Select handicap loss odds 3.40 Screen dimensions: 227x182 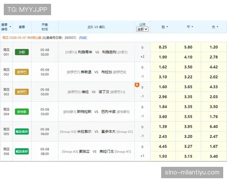[214, 157]
